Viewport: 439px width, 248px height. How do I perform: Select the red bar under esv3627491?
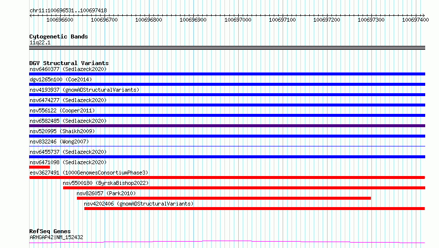pos(227,177)
